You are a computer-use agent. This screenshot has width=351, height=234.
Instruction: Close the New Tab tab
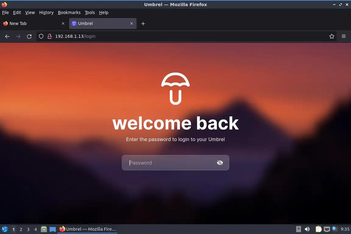[x=63, y=23]
